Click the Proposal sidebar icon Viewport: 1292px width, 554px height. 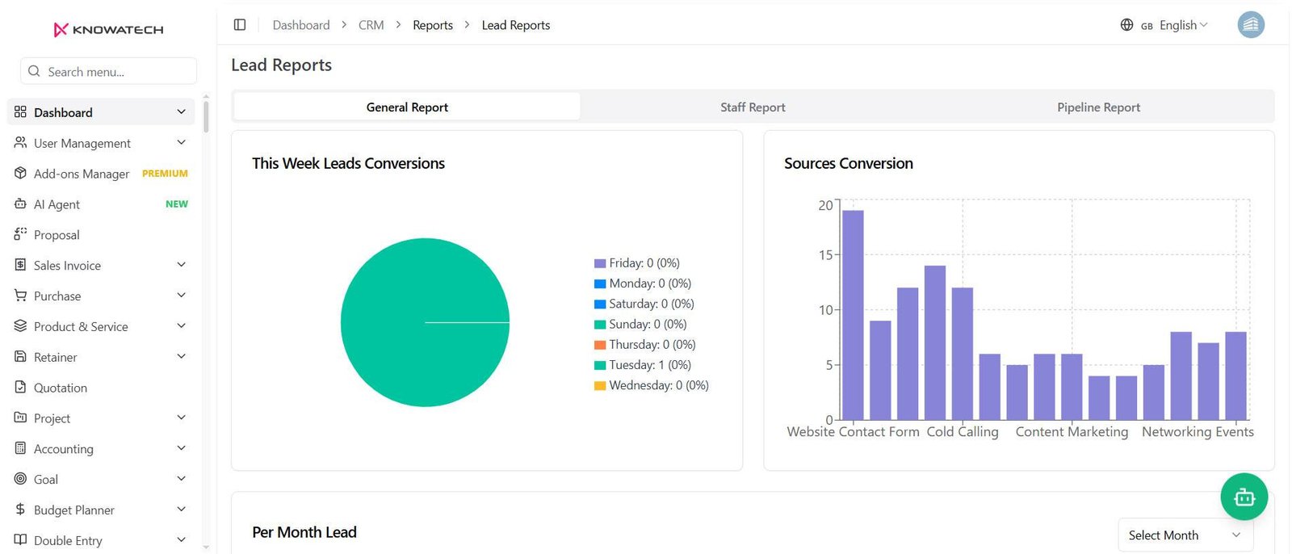pos(20,234)
